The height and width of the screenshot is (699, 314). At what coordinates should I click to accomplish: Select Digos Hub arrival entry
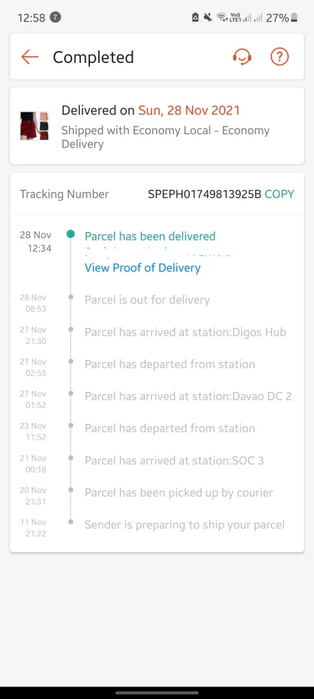click(x=186, y=332)
